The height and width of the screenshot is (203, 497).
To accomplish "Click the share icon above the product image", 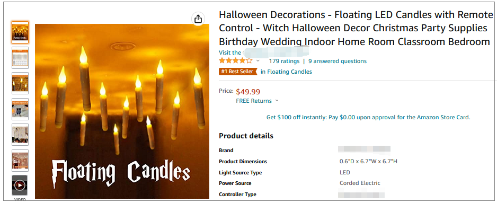I will [198, 19].
